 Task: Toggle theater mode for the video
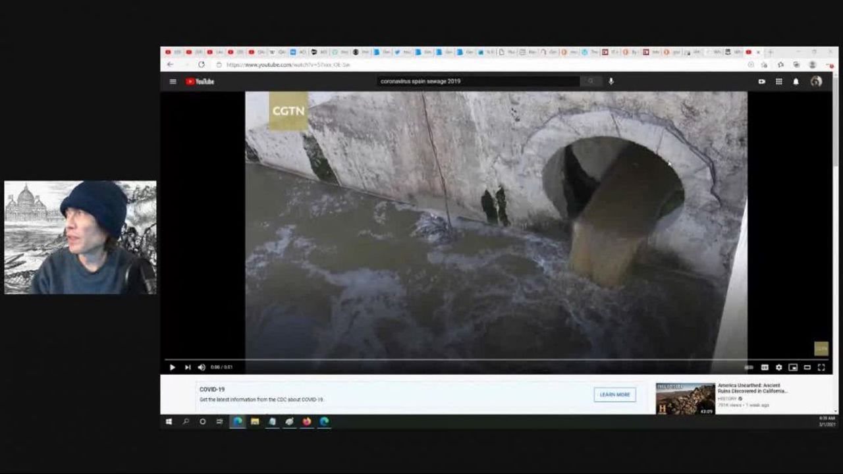tap(807, 367)
